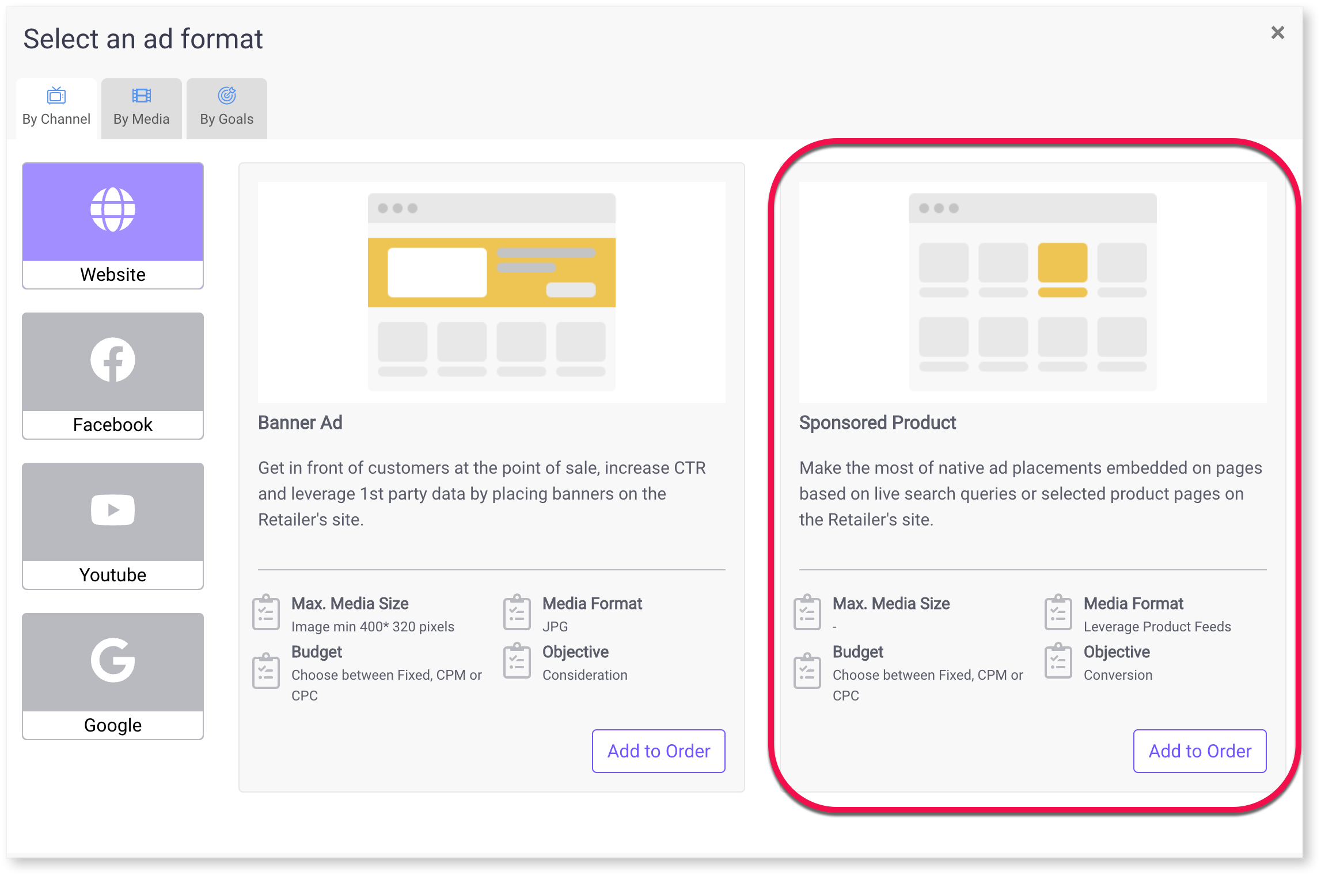The height and width of the screenshot is (876, 1321).
Task: Select the Facebook channel icon
Action: pyautogui.click(x=113, y=360)
